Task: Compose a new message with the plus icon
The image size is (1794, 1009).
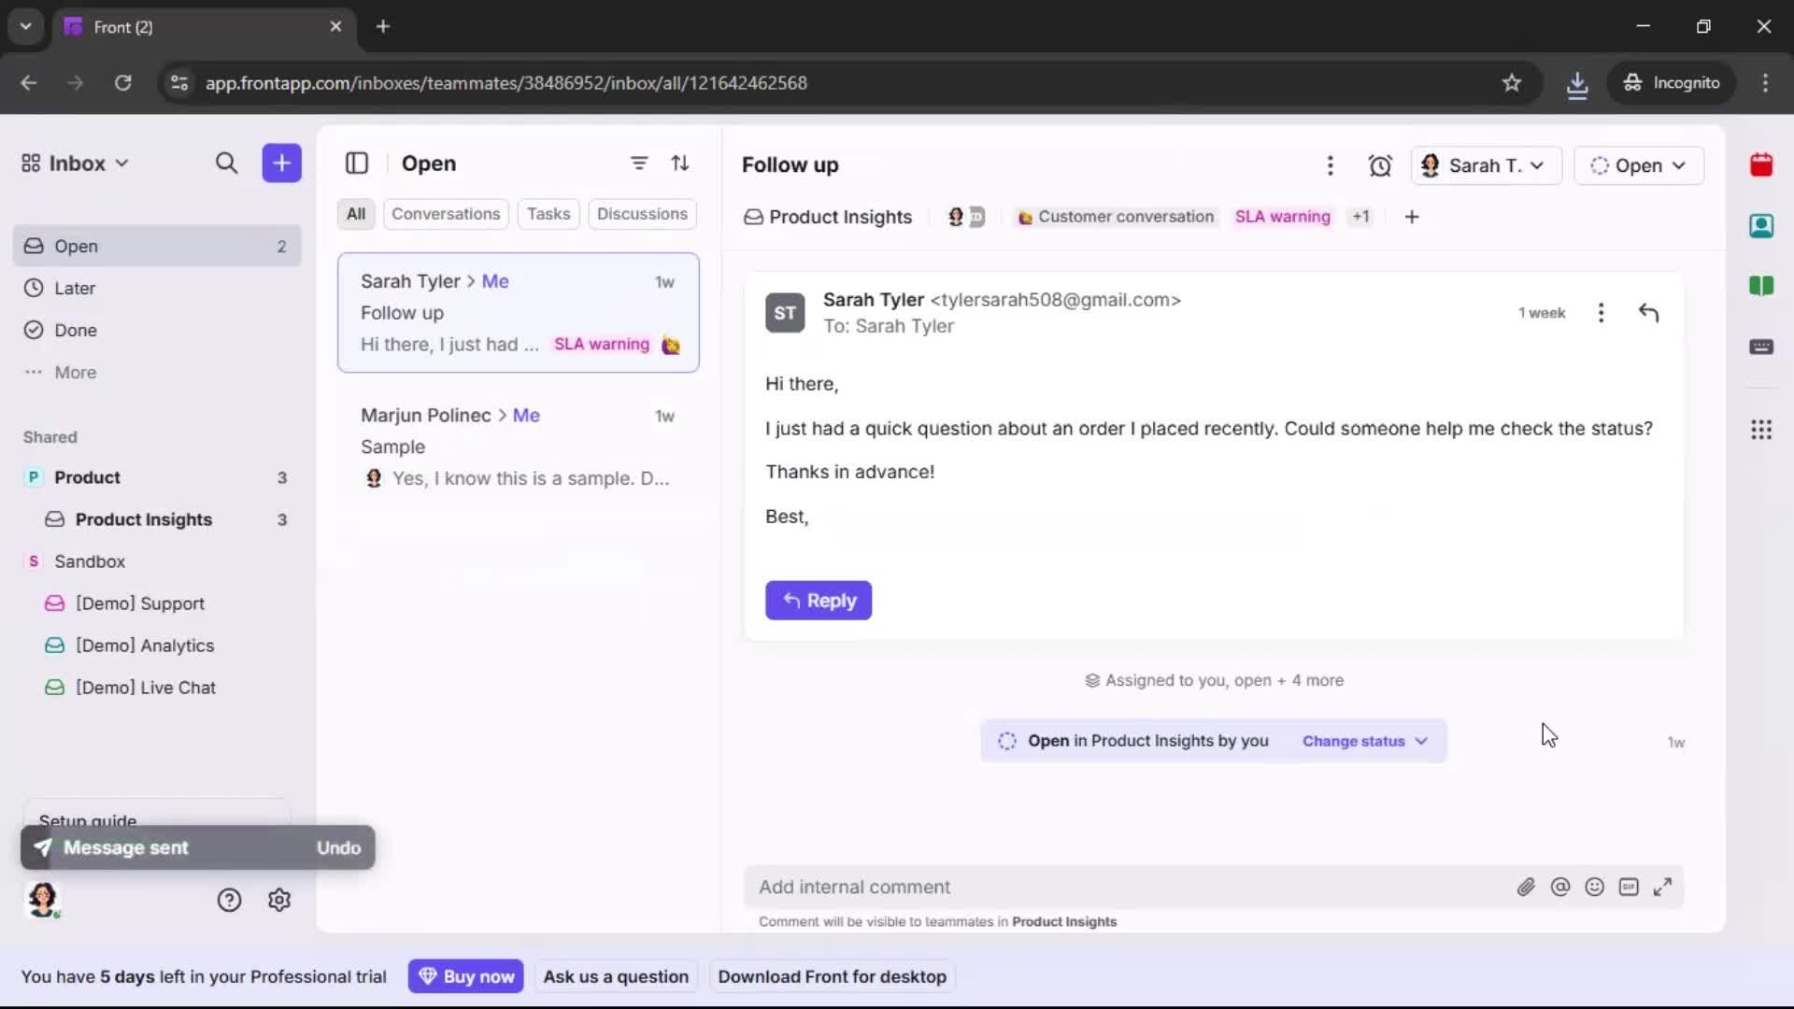Action: point(281,163)
